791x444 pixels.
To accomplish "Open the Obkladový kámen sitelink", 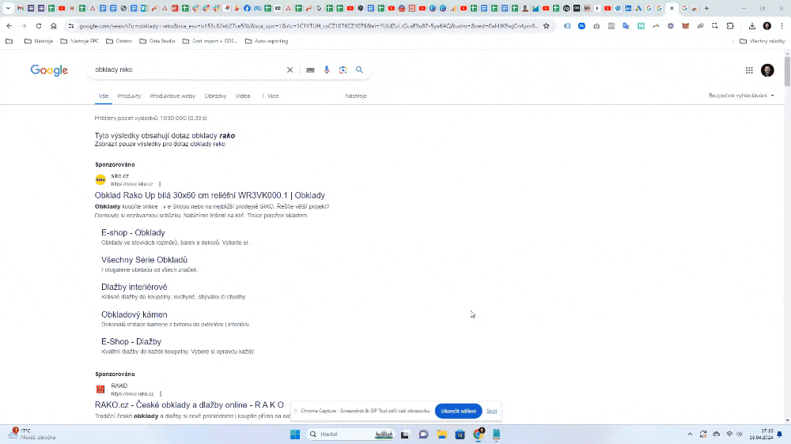I will coord(134,314).
